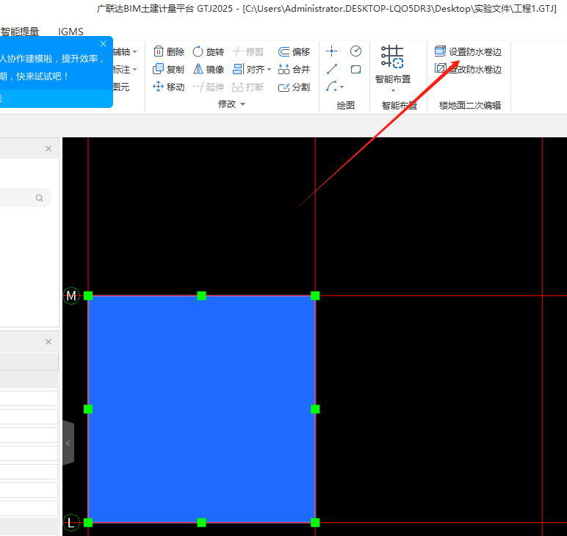Select the Mirror (镜像) tool
The height and width of the screenshot is (536, 567).
[x=209, y=69]
